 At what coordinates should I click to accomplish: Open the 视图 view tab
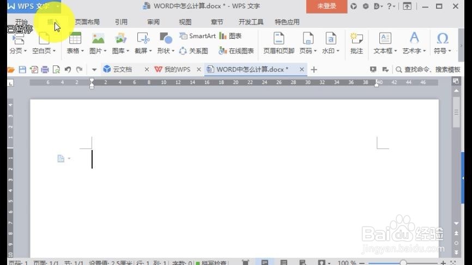pos(185,22)
